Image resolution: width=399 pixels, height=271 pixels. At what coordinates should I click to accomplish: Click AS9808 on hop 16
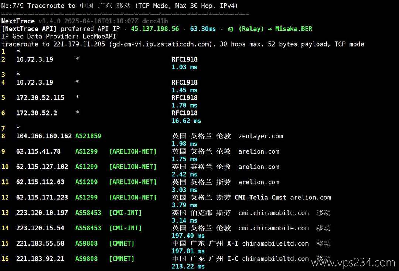coord(86,259)
